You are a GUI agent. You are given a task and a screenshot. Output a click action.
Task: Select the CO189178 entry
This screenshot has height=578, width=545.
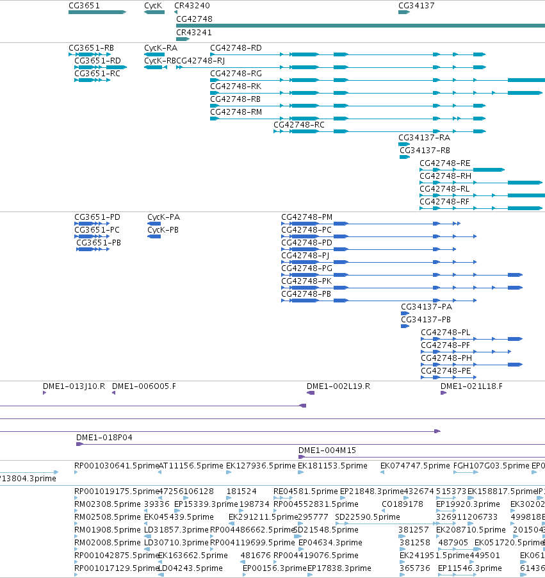[x=384, y=511]
